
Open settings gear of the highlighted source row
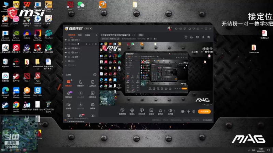coord(86,44)
